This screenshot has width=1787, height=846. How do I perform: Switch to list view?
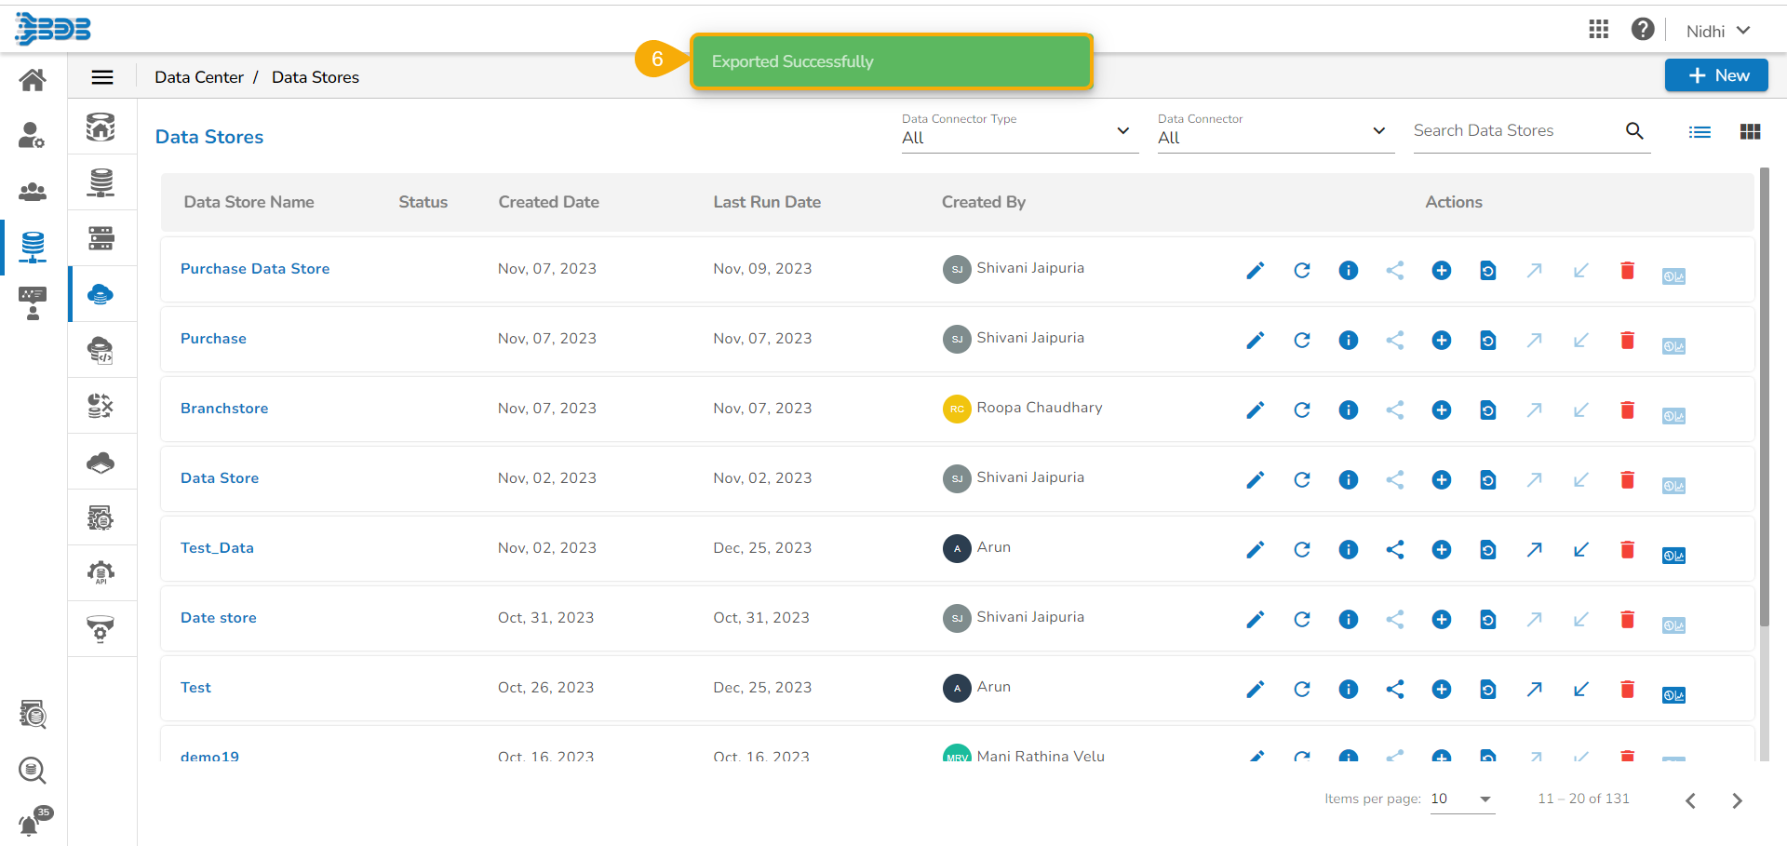click(1700, 132)
